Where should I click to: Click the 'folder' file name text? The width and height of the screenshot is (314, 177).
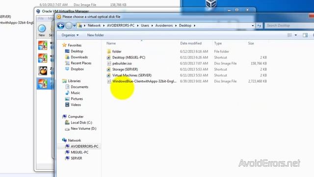pos(117,52)
